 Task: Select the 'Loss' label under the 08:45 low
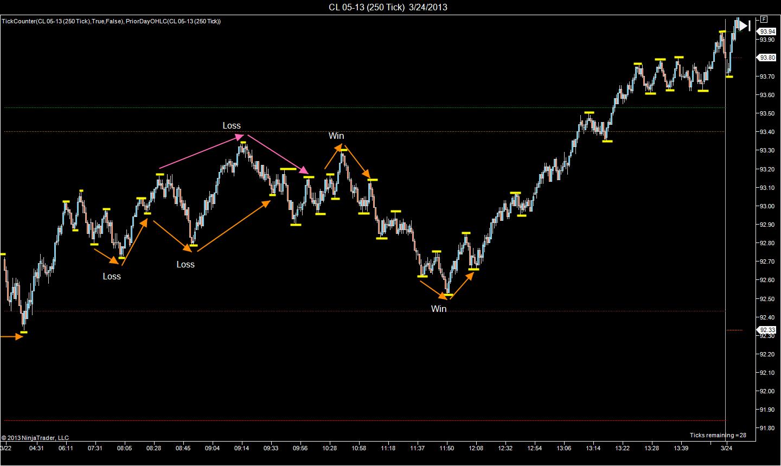point(185,264)
